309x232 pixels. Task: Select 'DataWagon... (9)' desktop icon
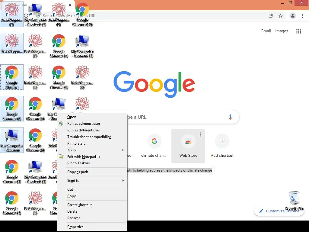point(82,77)
